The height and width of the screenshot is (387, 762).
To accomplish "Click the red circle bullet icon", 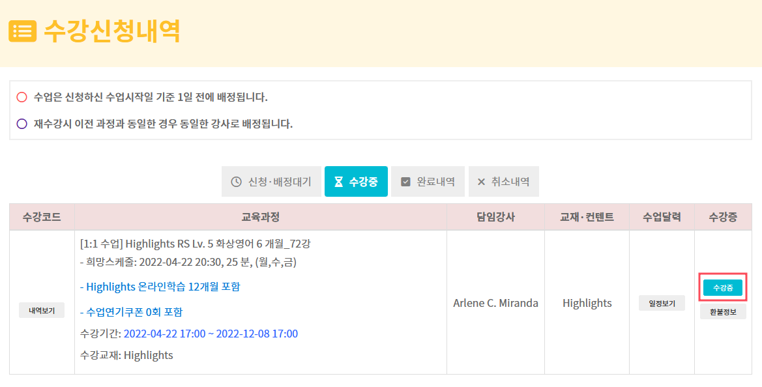I will 22,97.
